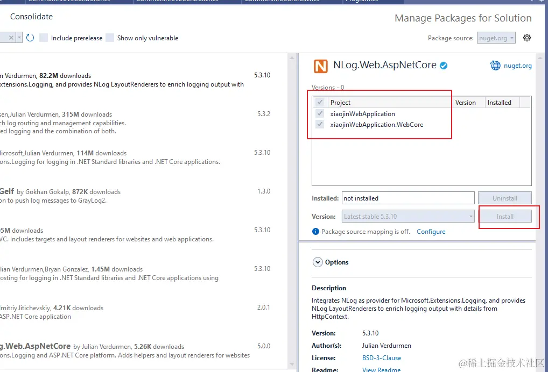Click the xiaojinWebApplication.WebCore project name
This screenshot has height=372, width=548.
[x=376, y=125]
